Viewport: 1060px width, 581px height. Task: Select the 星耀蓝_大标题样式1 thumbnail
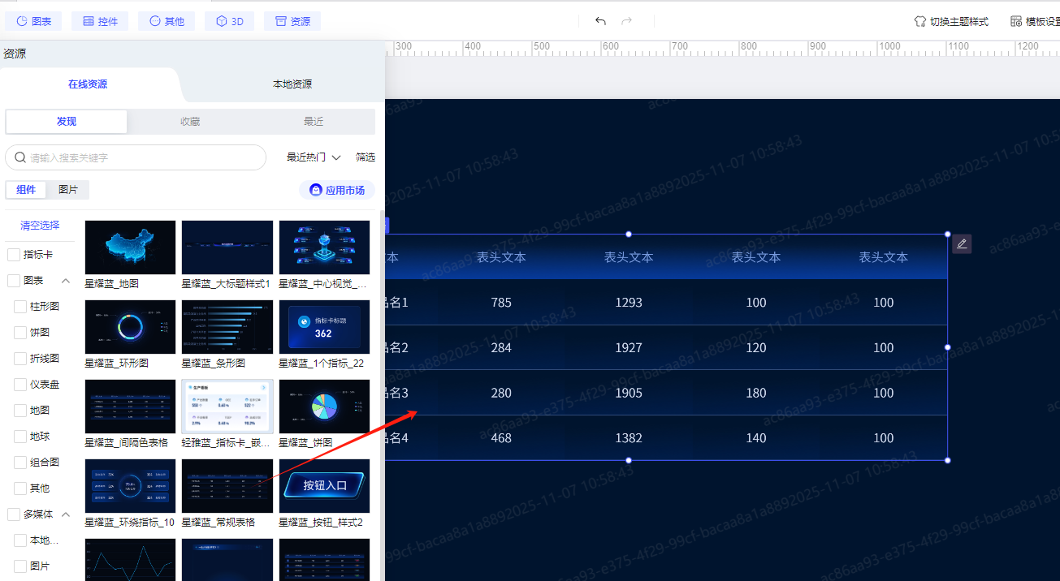click(x=227, y=247)
